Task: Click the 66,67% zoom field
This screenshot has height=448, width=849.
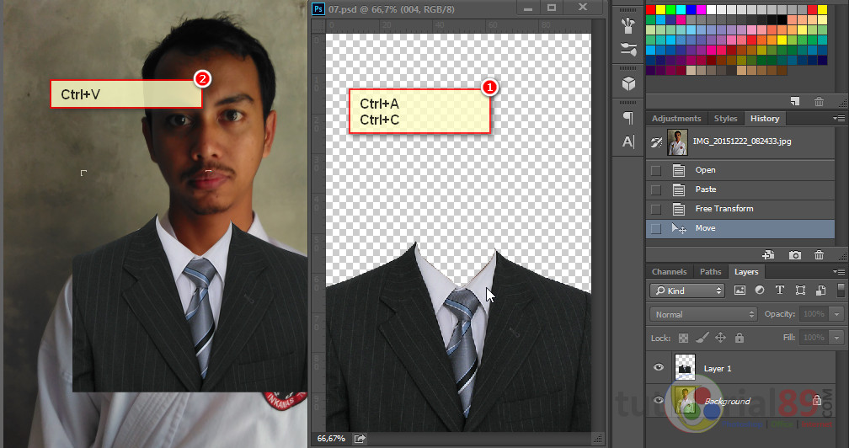Action: (x=331, y=438)
